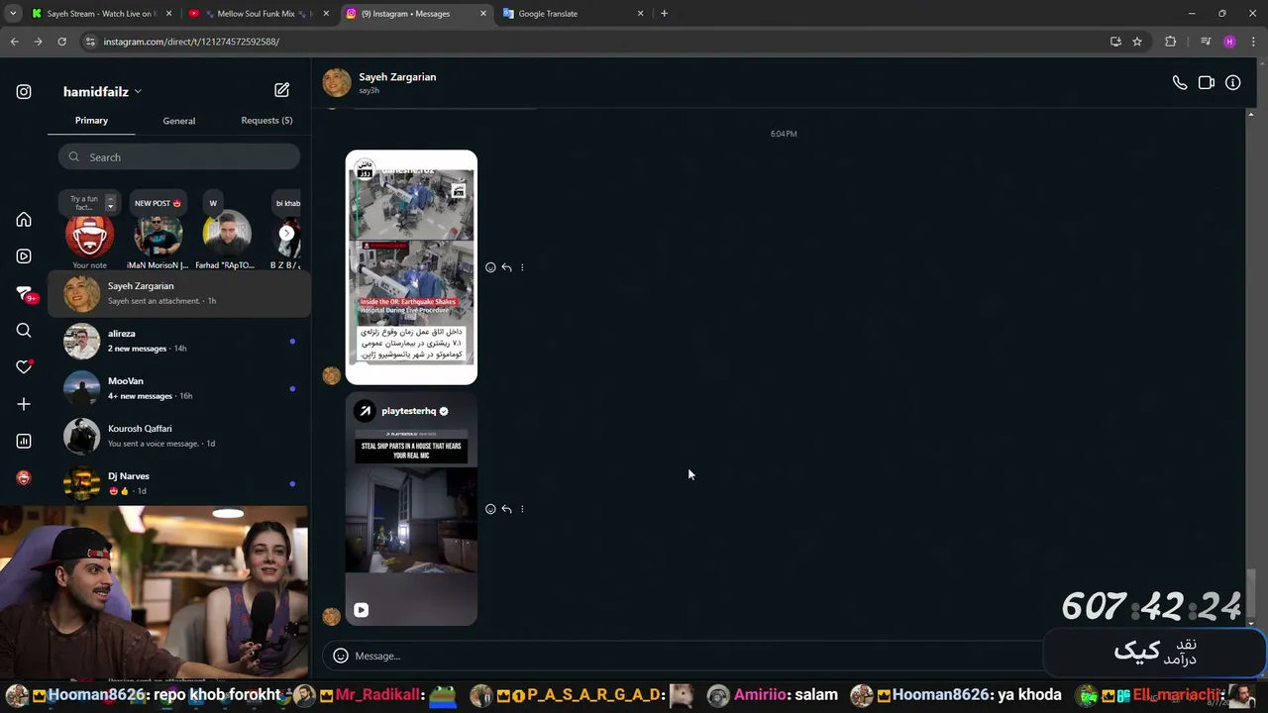Switch to the Primary inbox tab

pos(91,121)
